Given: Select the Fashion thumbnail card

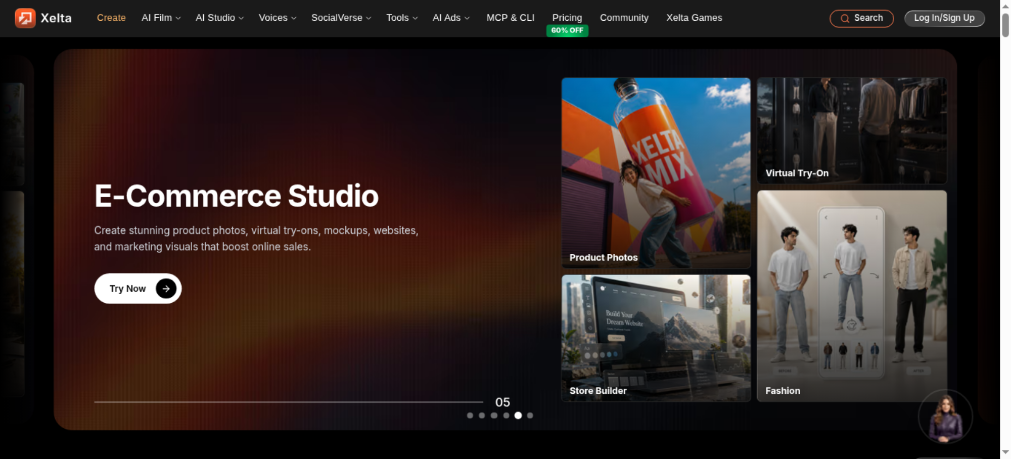Looking at the screenshot, I should pyautogui.click(x=852, y=296).
